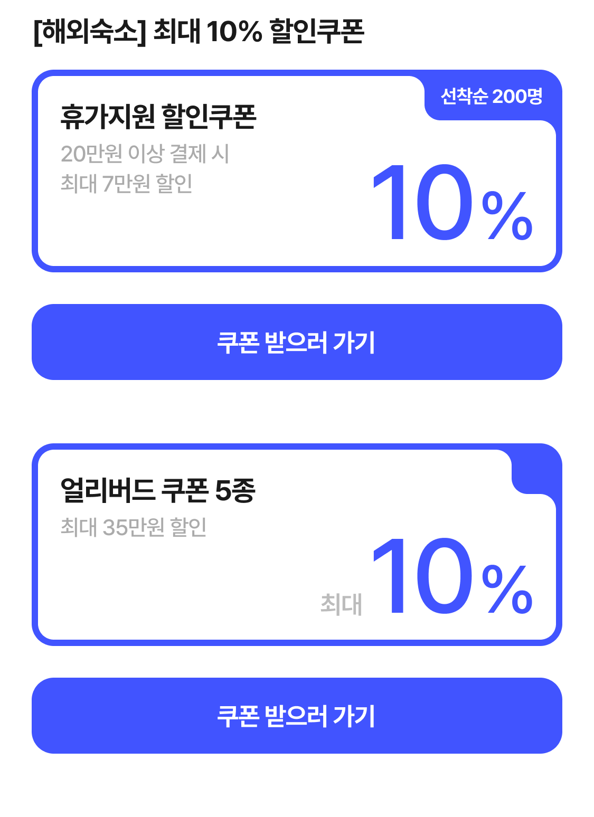The image size is (594, 817).
Task: Click the [해외숙소] 최대 10% 할인쿠폰 heading
Action: click(x=199, y=32)
